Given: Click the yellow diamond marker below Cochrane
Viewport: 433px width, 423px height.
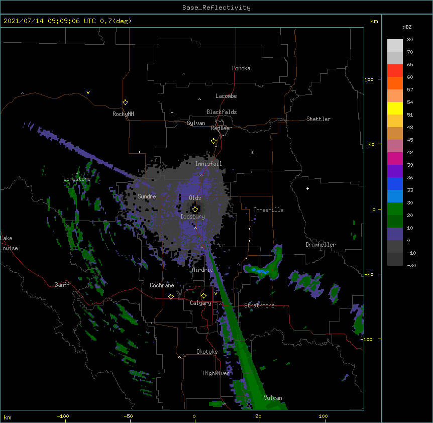Looking at the screenshot, I should click(x=171, y=296).
